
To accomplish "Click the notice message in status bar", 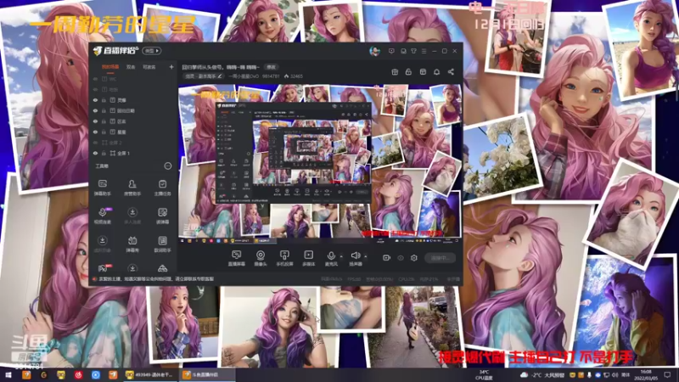I will point(156,279).
